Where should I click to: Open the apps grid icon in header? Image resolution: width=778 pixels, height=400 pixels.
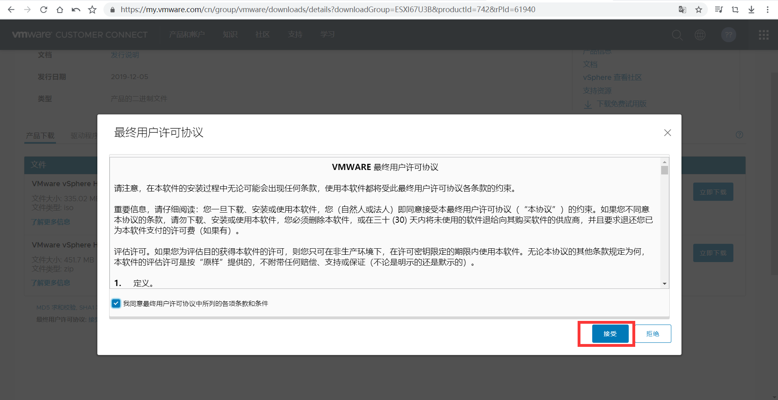764,35
